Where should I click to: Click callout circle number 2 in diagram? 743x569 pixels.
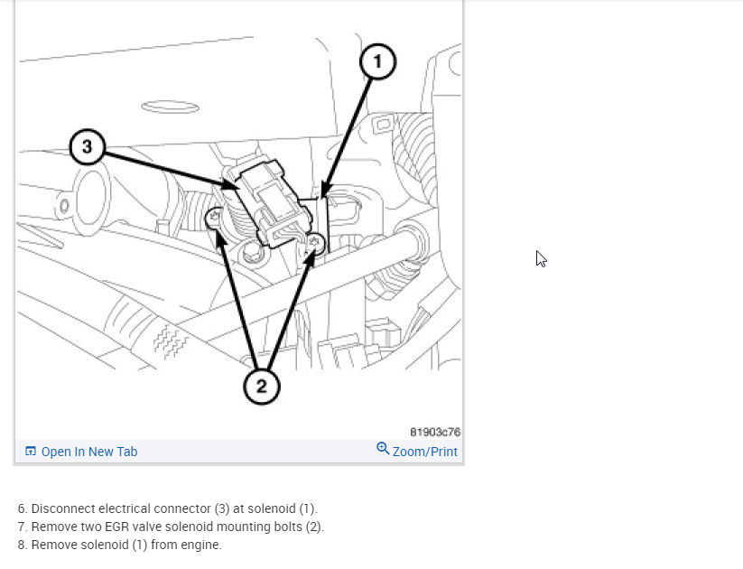click(262, 387)
